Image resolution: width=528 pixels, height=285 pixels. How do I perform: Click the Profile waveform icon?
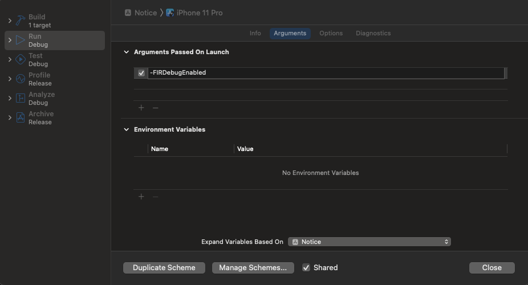click(x=20, y=79)
